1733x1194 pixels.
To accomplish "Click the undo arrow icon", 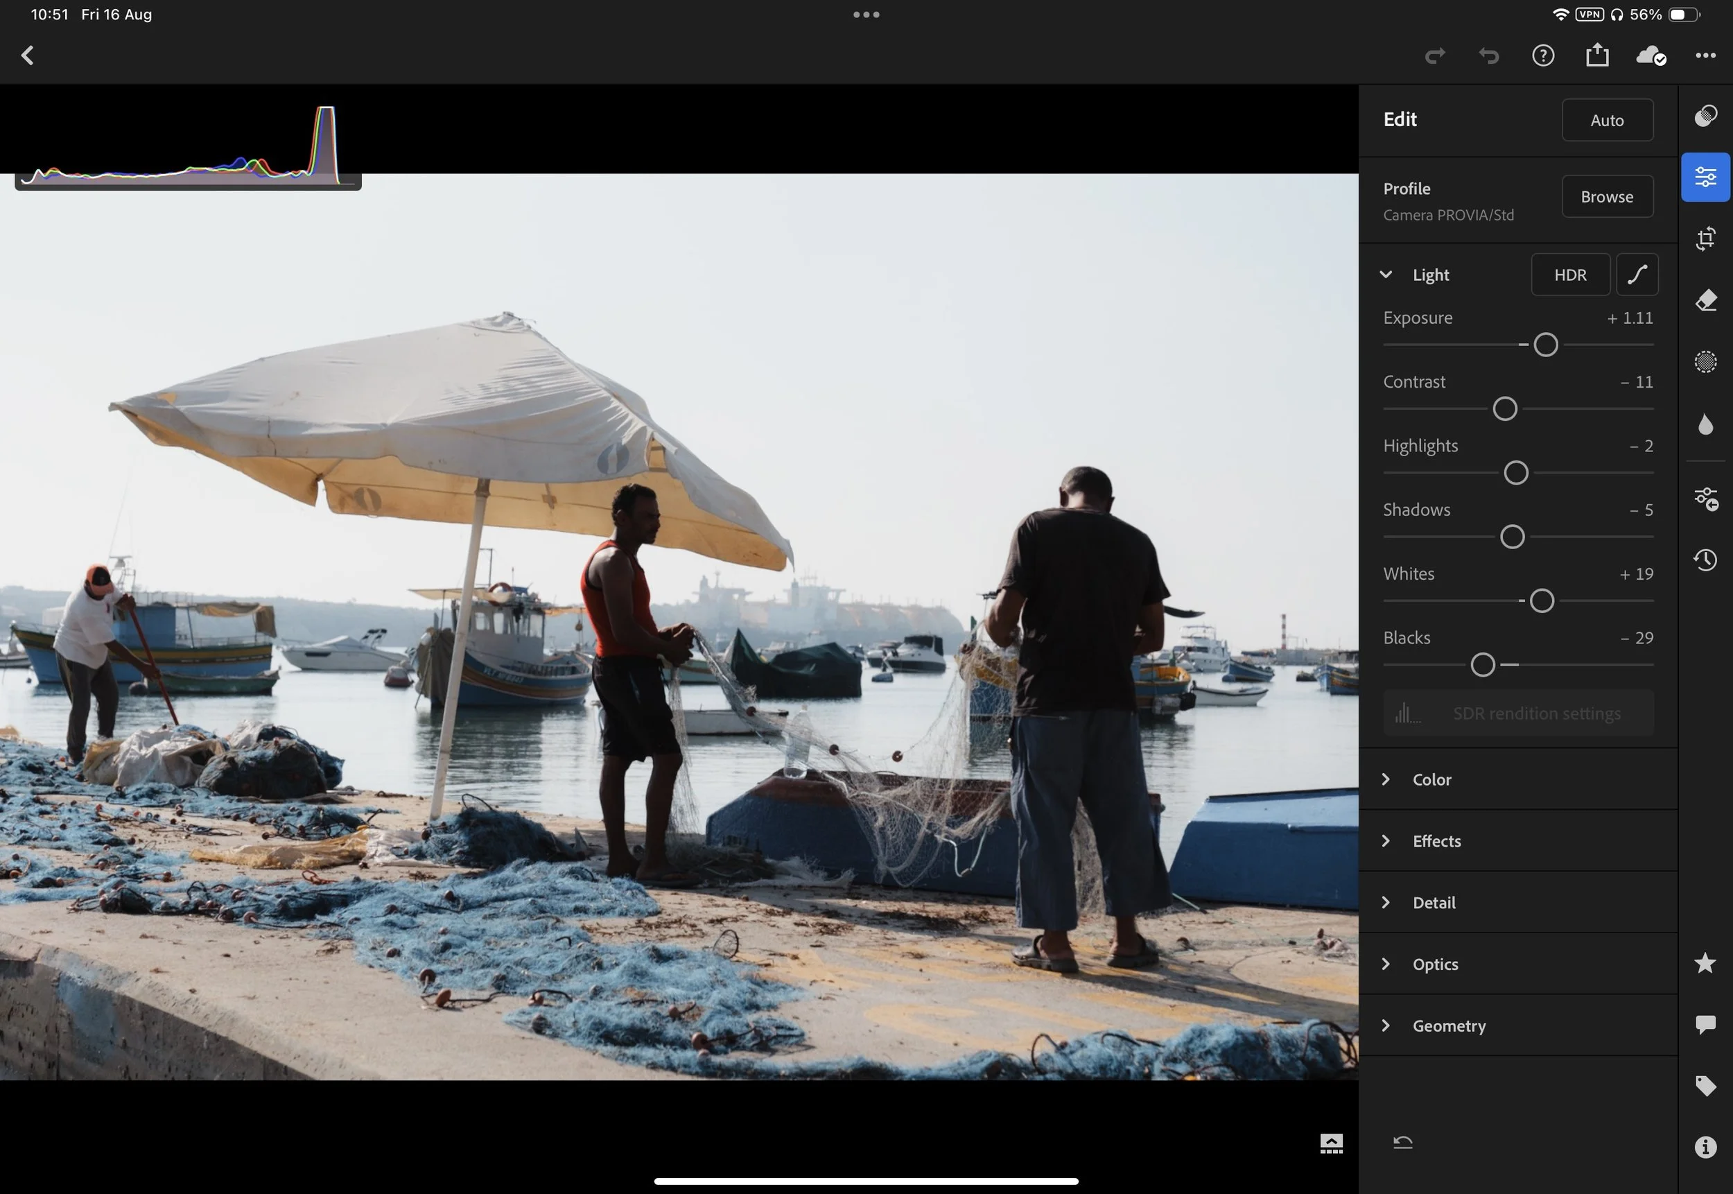I will [1488, 55].
